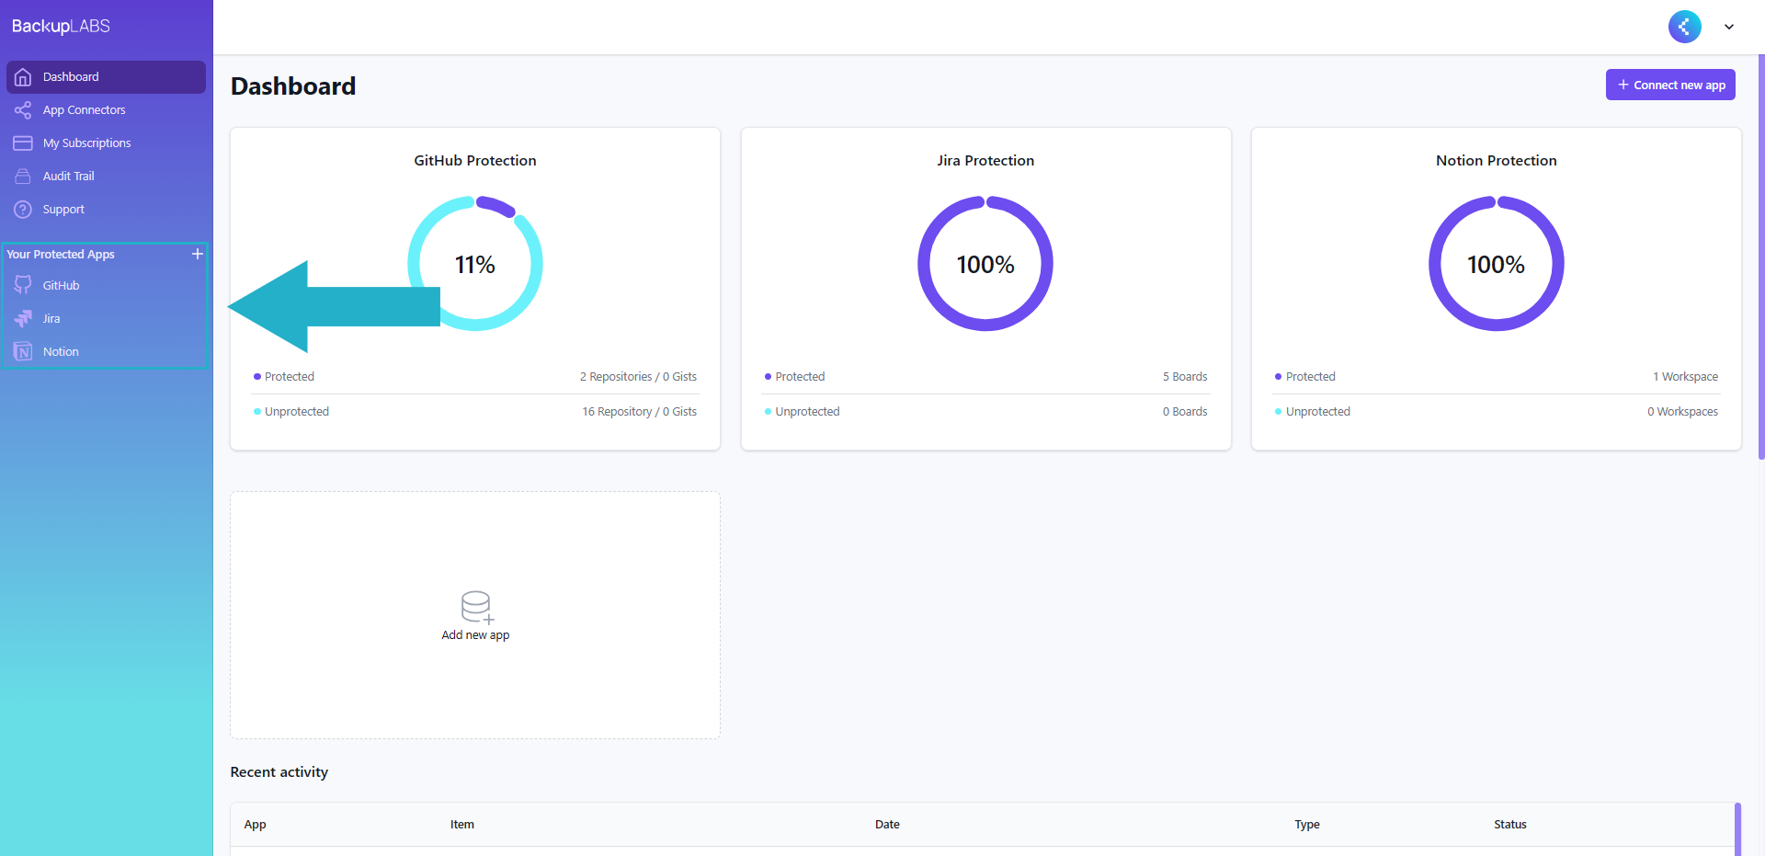Click '1 Workspace' protected value
The width and height of the screenshot is (1765, 856).
(1685, 377)
